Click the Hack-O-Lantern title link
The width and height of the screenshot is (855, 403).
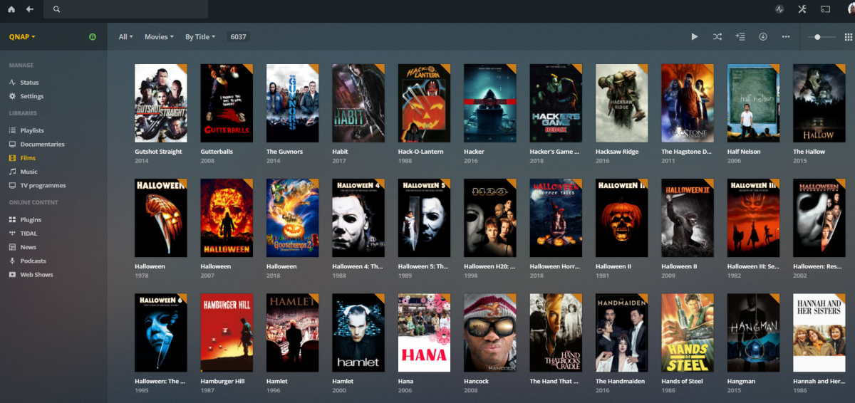pyautogui.click(x=420, y=152)
